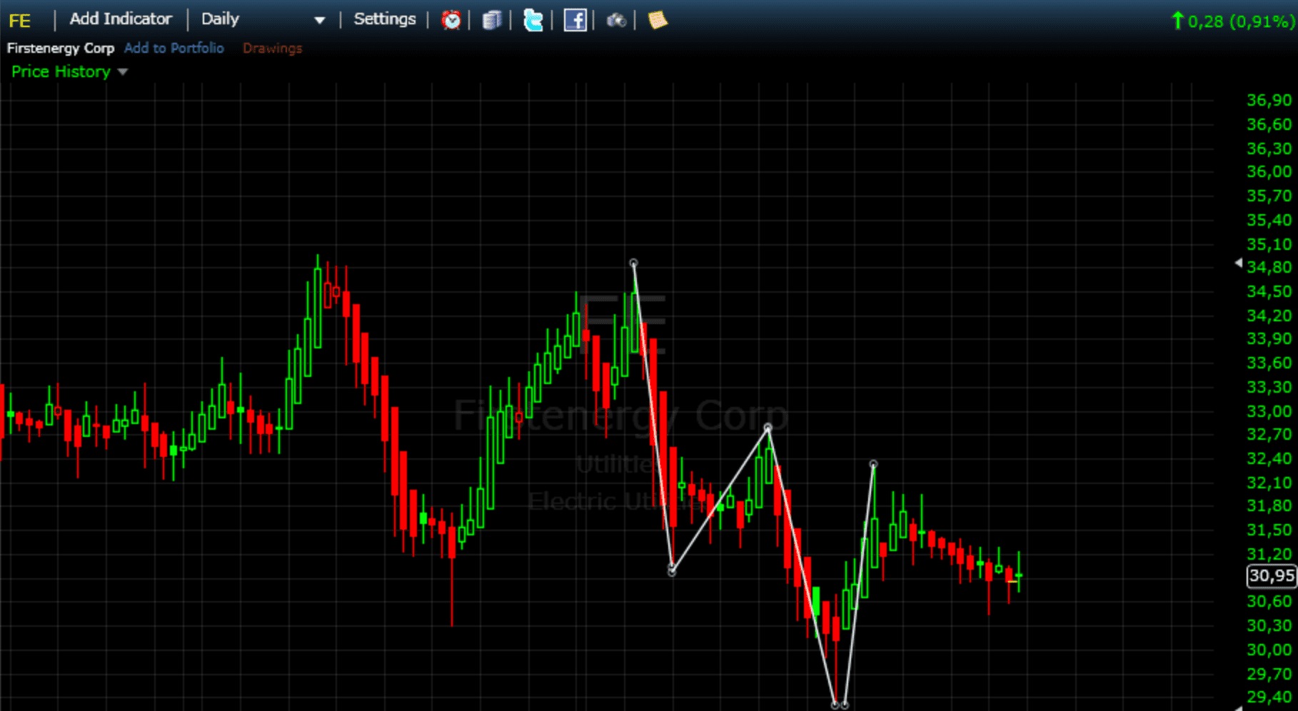Screen dimensions: 1298x711
Task: Open the database stack icon
Action: point(492,20)
